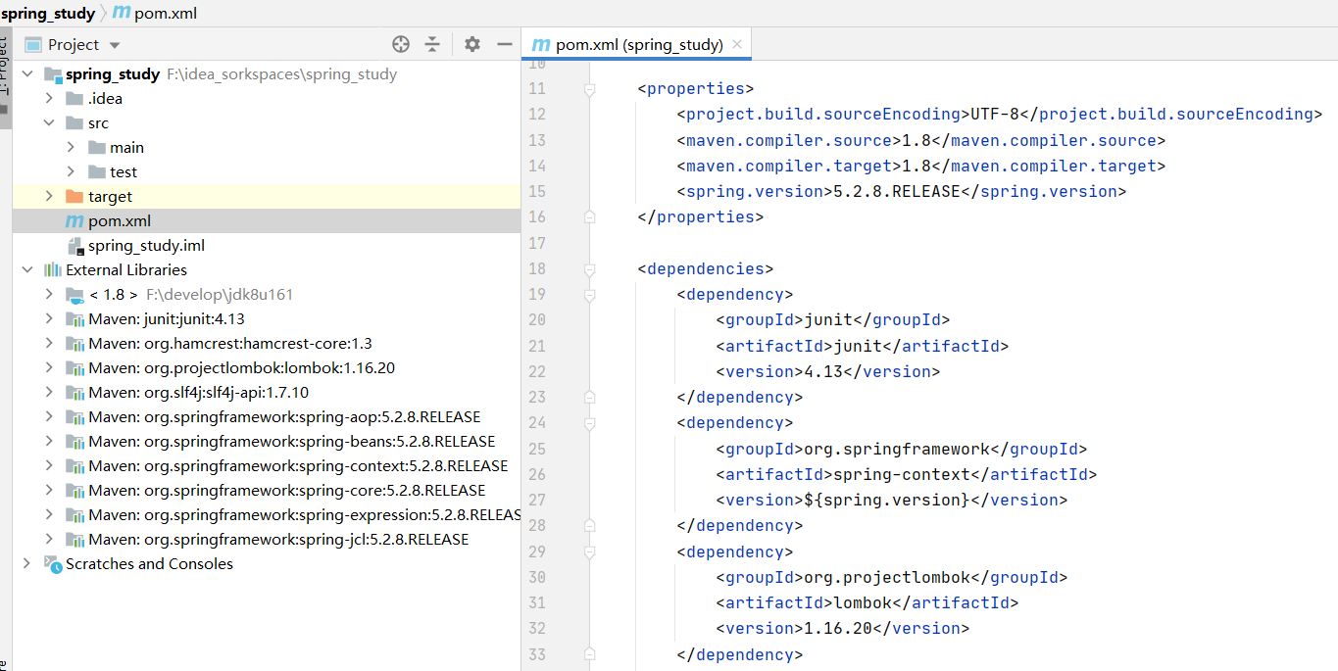Open the Project view dropdown
Screen dimensions: 1338x671
click(115, 45)
